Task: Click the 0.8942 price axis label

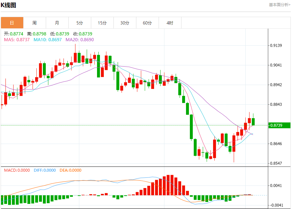Action: pyautogui.click(x=276, y=85)
